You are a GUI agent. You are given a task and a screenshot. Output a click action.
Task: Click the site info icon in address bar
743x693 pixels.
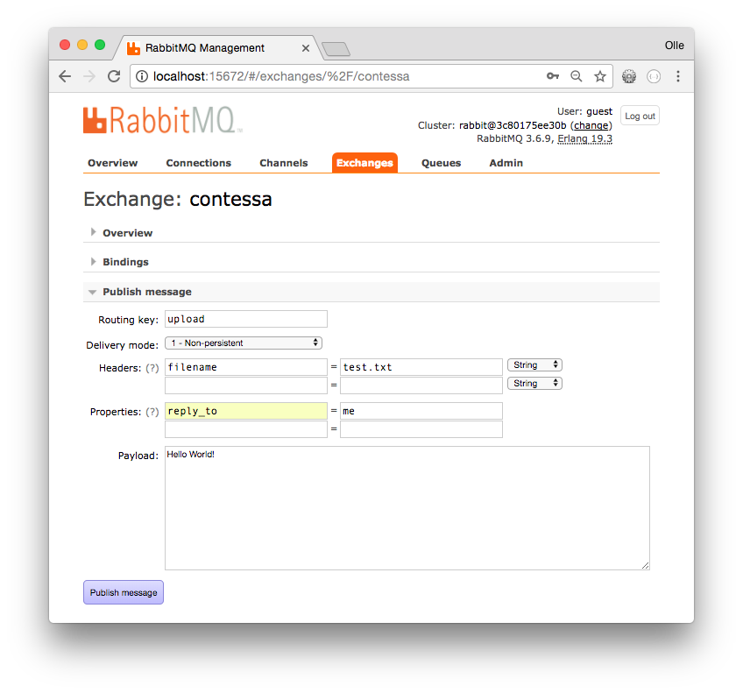tap(142, 76)
